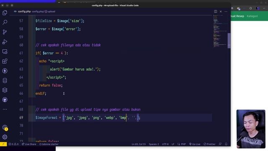Viewport: 268px width, 151px height.
Task: Change indentation via Spaces: 2
Action: (x=154, y=144)
